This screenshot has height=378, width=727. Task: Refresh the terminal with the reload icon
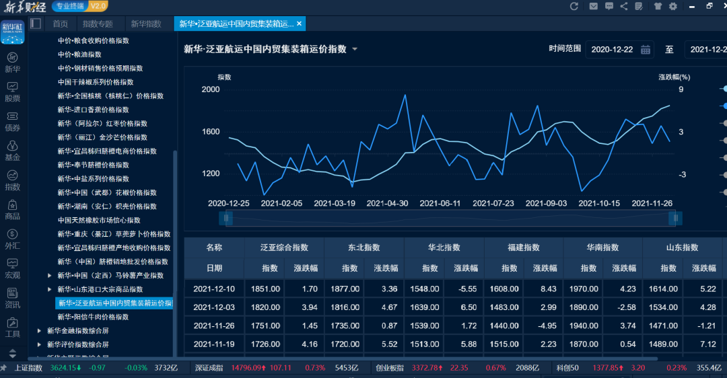pos(574,7)
